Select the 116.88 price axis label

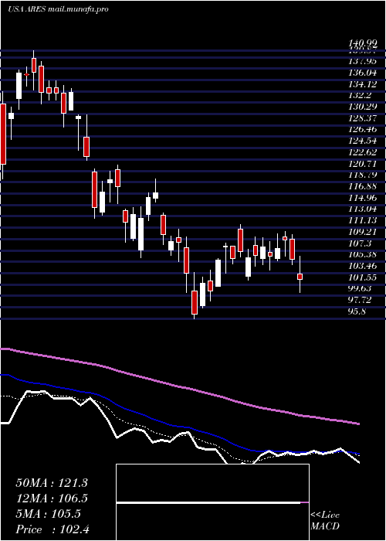[363, 186]
